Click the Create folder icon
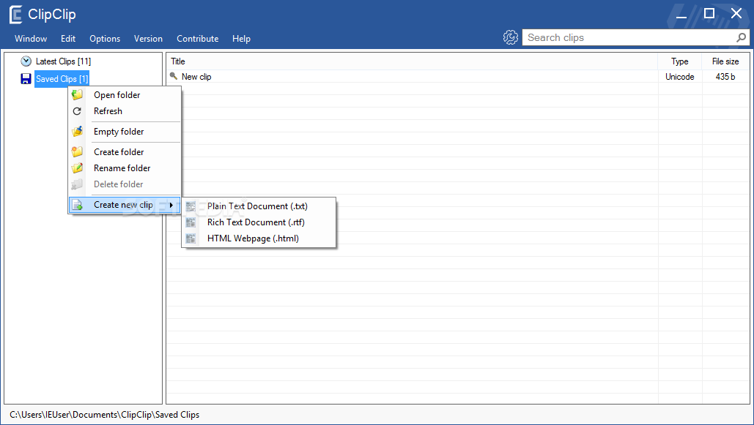 tap(77, 151)
